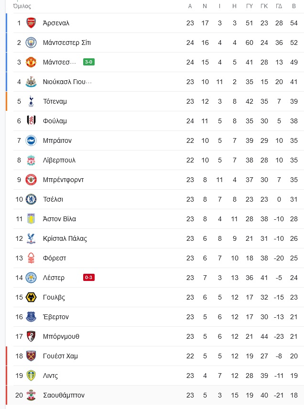
Task: Click the Chelsea lion crest
Action: (31, 199)
